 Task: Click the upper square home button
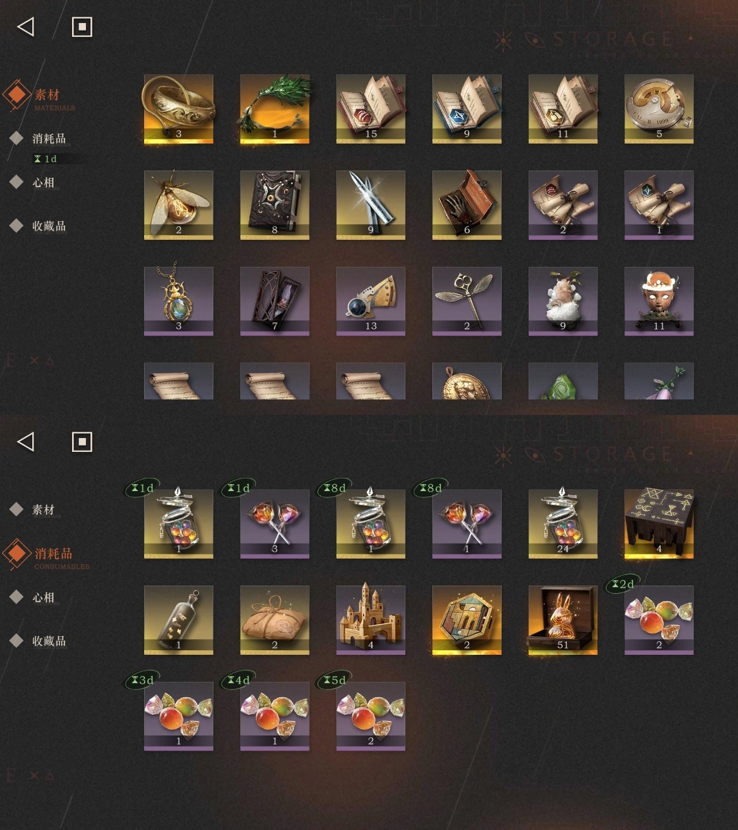pos(82,27)
